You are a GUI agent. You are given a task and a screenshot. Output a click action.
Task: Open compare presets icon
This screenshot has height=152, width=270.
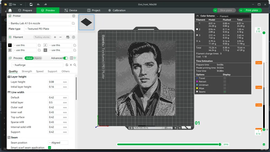(x=75, y=58)
